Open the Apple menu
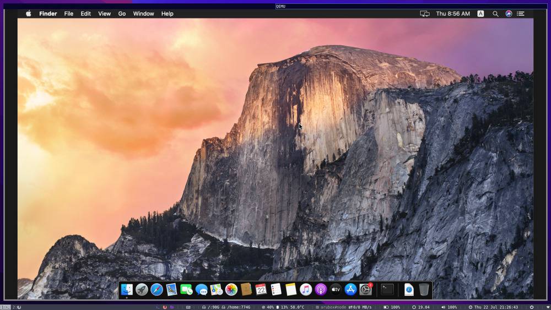551x310 pixels. coord(29,14)
